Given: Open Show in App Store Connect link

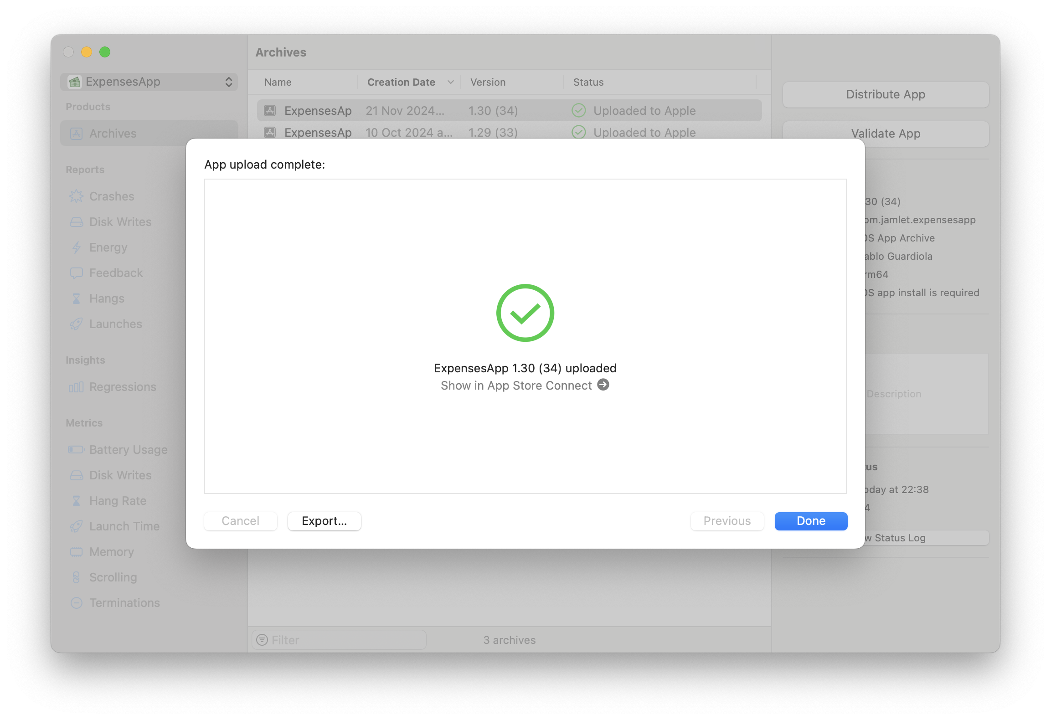Looking at the screenshot, I should coord(525,386).
